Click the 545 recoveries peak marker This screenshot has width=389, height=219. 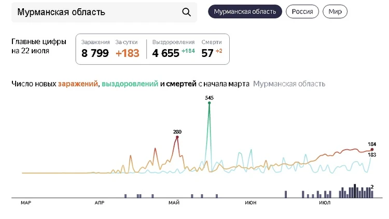tap(210, 103)
